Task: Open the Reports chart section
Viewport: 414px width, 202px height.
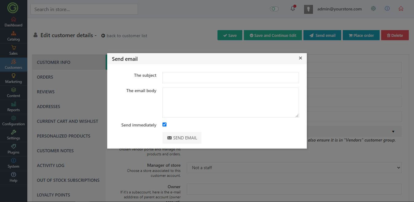Action: (14, 107)
